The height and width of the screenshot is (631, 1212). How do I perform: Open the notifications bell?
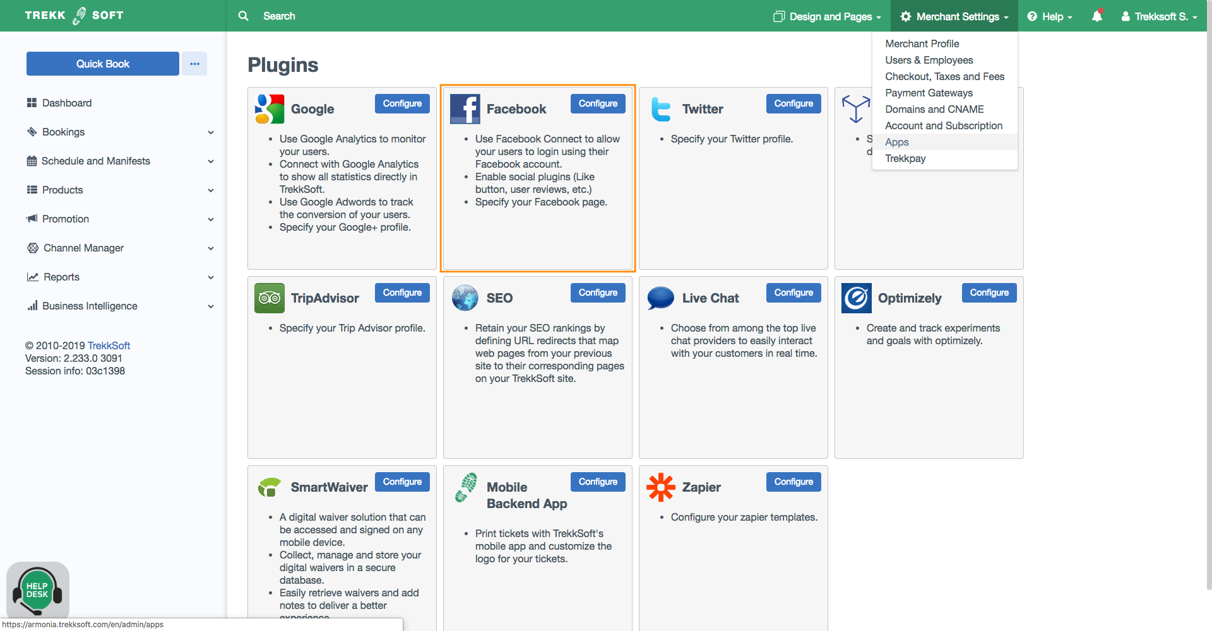click(1097, 16)
